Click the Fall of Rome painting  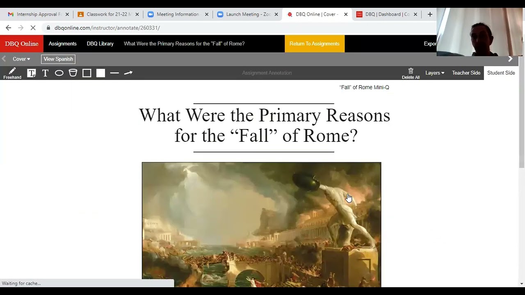[x=261, y=225]
